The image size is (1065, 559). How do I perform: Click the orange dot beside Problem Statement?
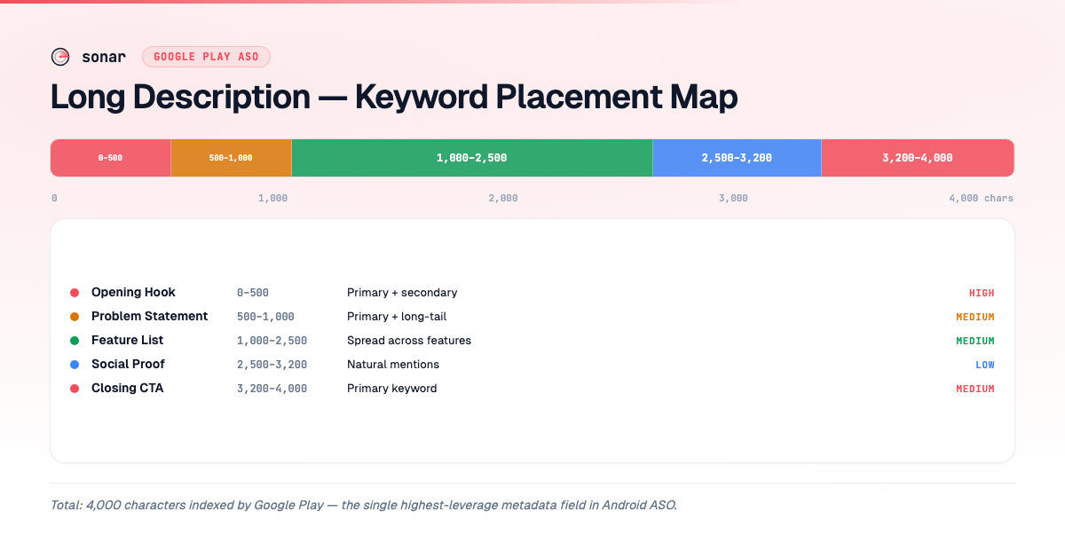pos(75,317)
